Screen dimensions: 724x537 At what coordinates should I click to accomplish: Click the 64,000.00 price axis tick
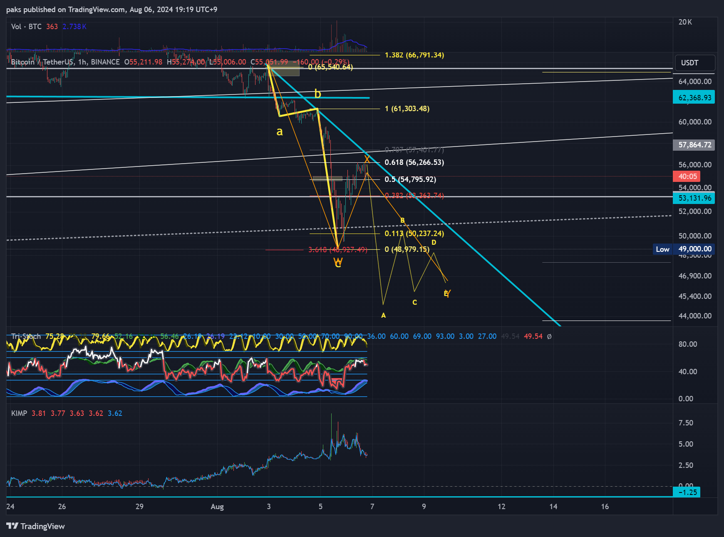tap(695, 82)
